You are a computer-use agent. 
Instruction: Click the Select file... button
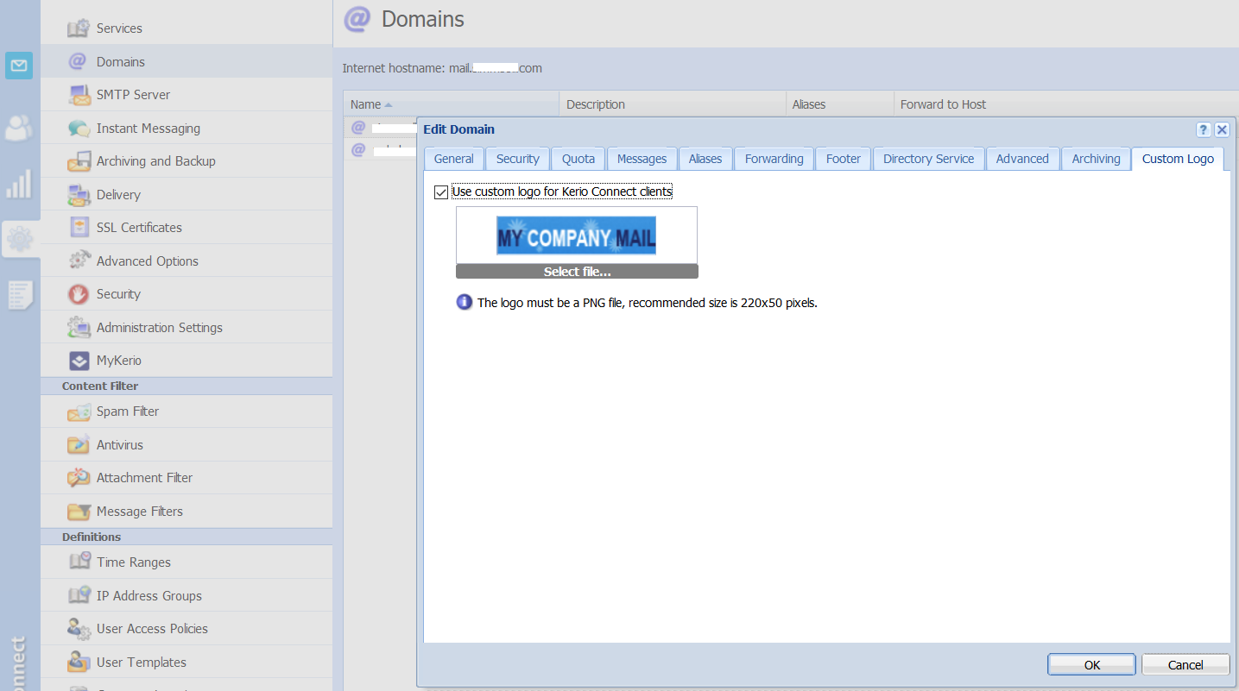(577, 272)
